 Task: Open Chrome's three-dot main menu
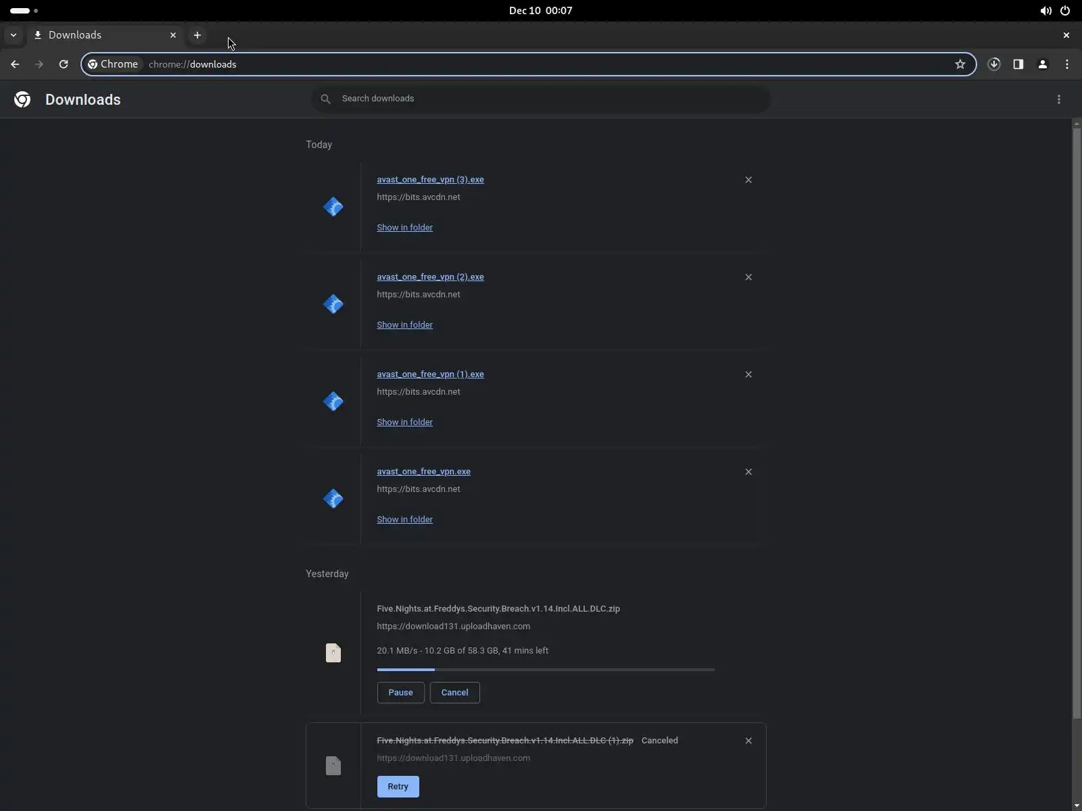point(1067,64)
